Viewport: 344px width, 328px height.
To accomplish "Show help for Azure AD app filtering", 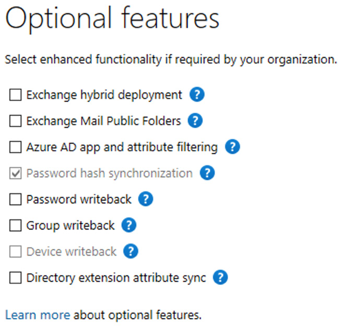I will (232, 147).
